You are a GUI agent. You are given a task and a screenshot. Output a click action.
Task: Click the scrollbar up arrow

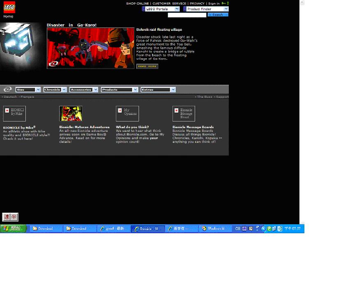click(302, 2)
